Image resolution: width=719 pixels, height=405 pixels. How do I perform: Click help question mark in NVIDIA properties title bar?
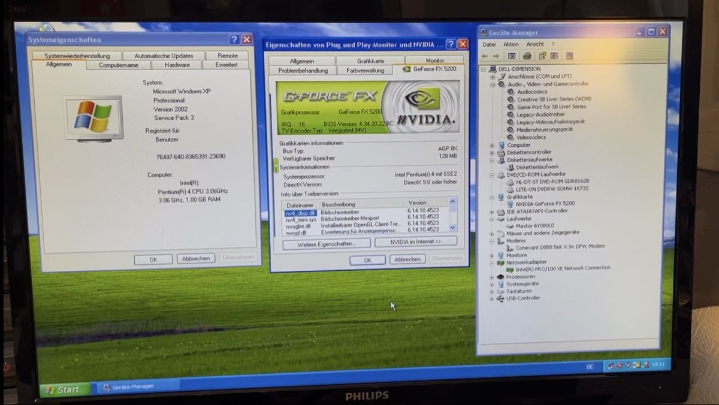tap(451, 44)
